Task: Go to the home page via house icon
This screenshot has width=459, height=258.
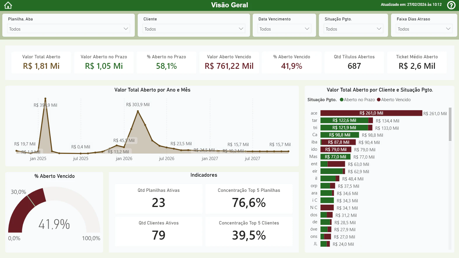Action: (x=8, y=5)
